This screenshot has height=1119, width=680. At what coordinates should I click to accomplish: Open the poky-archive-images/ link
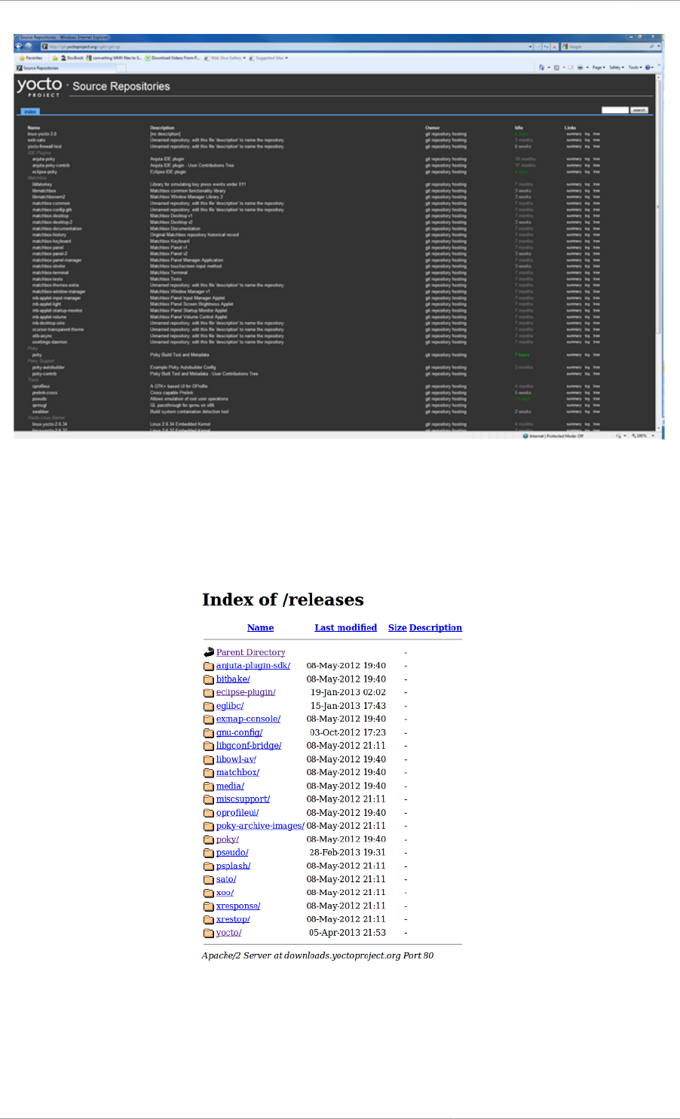[260, 826]
